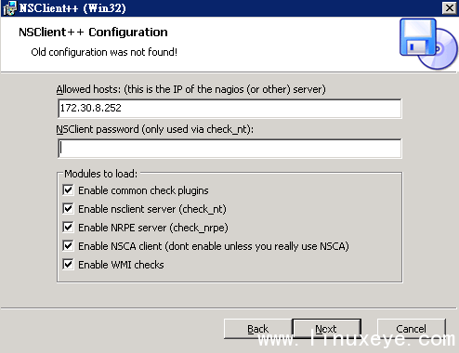This screenshot has width=459, height=353.
Task: Focus the Allowed hosts IP field
Action: click(229, 109)
